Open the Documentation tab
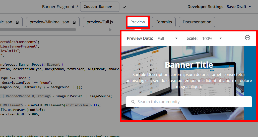This screenshot has height=137, width=258. 197,22
